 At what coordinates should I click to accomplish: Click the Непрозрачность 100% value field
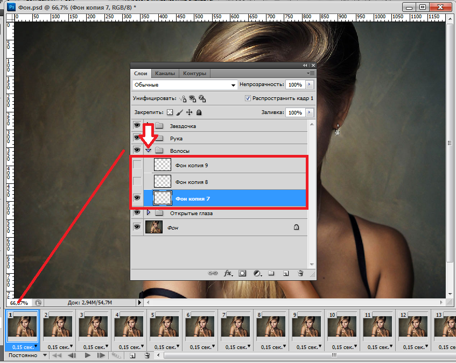coord(296,84)
